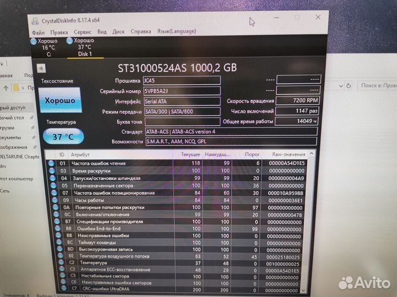The height and width of the screenshot is (297, 397).
Task: Click status circle of row BD Высокоуровневая запись
Action: [60, 249]
